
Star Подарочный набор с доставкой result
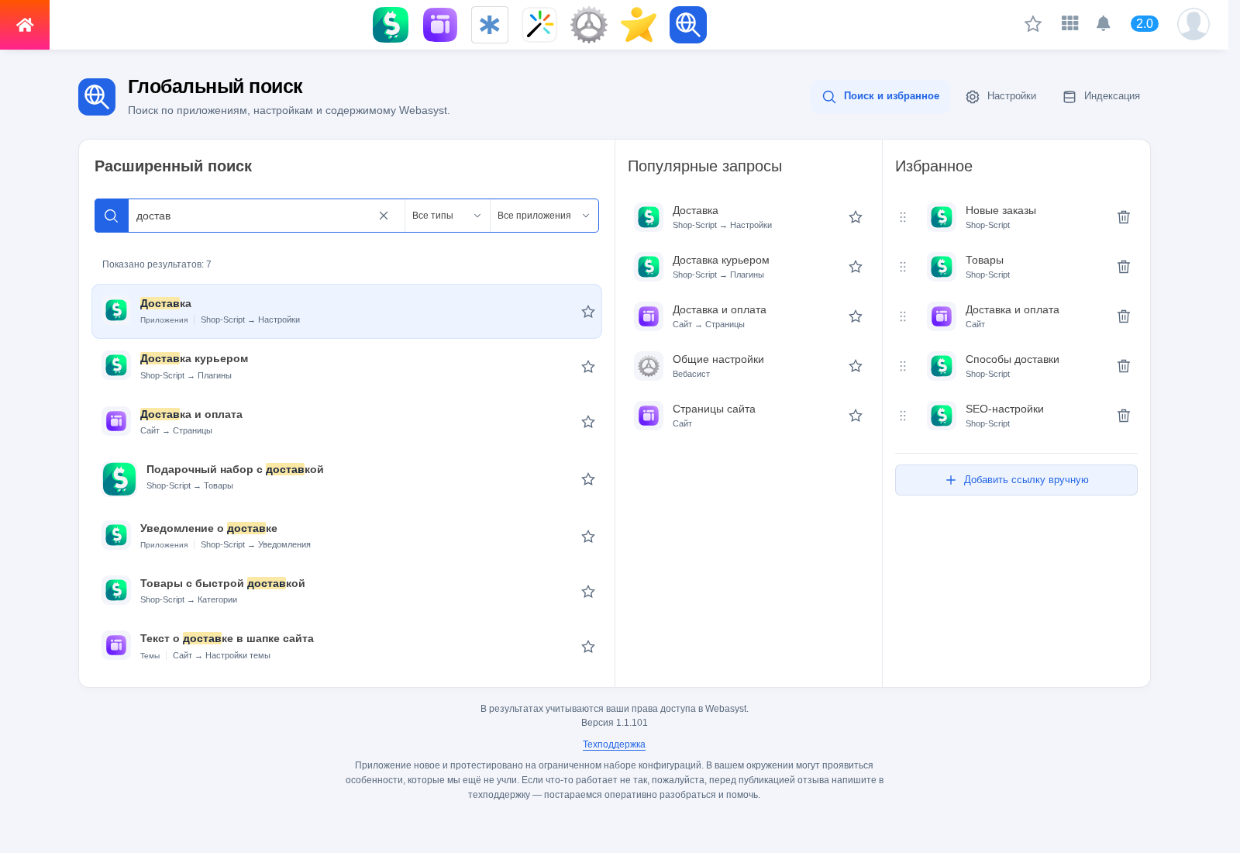pyautogui.click(x=588, y=479)
